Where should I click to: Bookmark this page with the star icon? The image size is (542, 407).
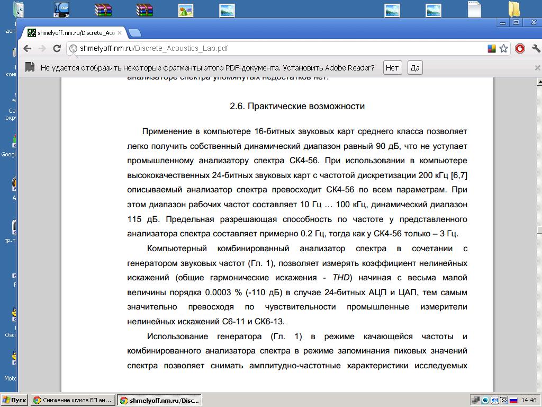(x=504, y=48)
